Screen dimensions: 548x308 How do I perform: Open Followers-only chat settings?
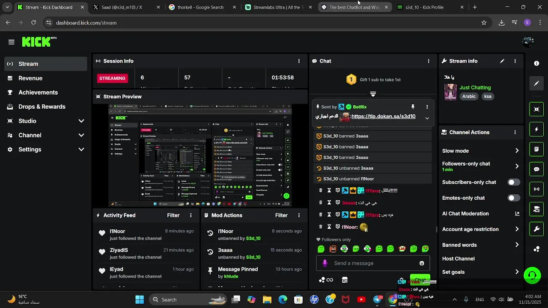[x=481, y=166]
